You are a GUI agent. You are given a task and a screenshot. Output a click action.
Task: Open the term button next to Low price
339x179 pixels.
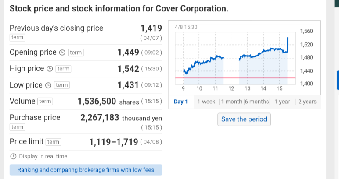(x=62, y=85)
